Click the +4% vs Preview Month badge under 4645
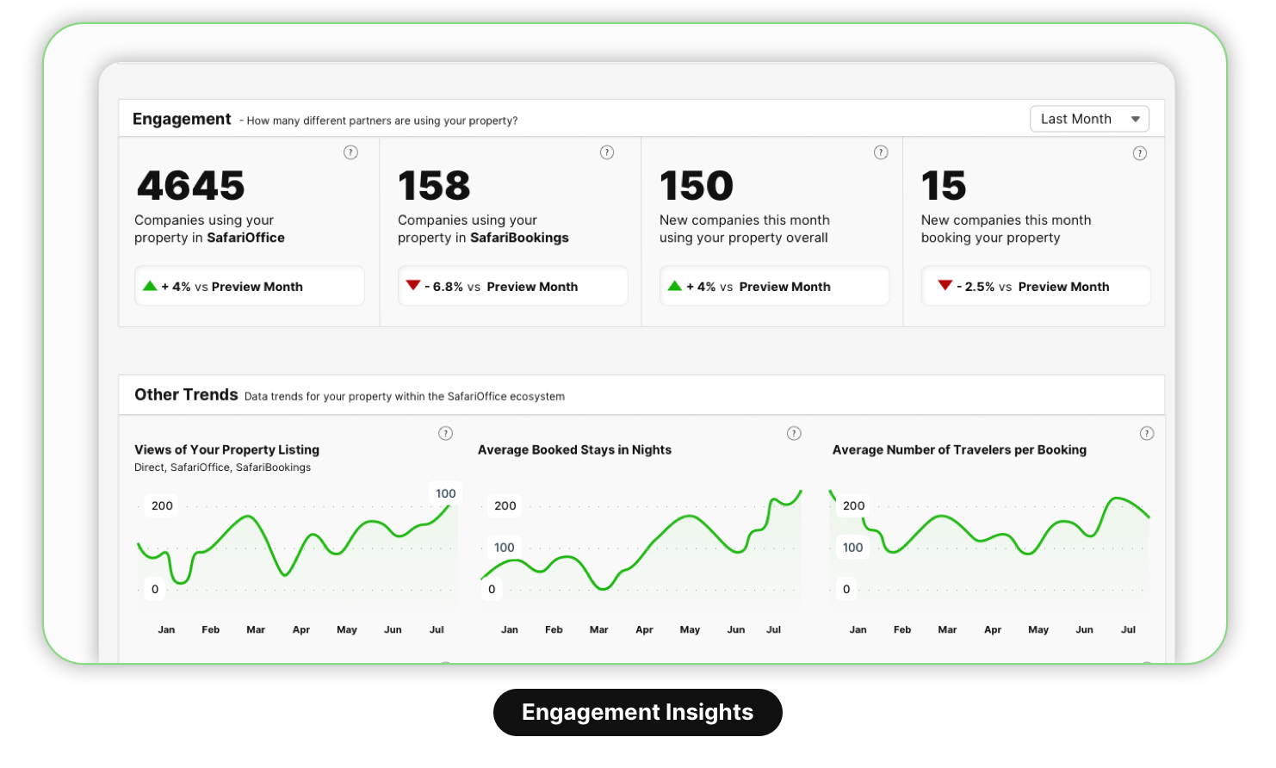The width and height of the screenshot is (1276, 768). click(250, 287)
